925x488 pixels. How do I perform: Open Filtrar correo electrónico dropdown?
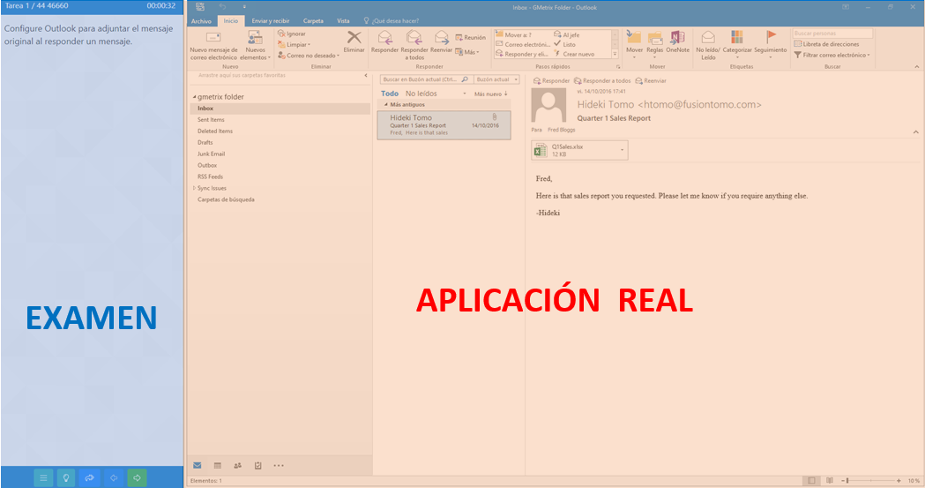pos(832,55)
